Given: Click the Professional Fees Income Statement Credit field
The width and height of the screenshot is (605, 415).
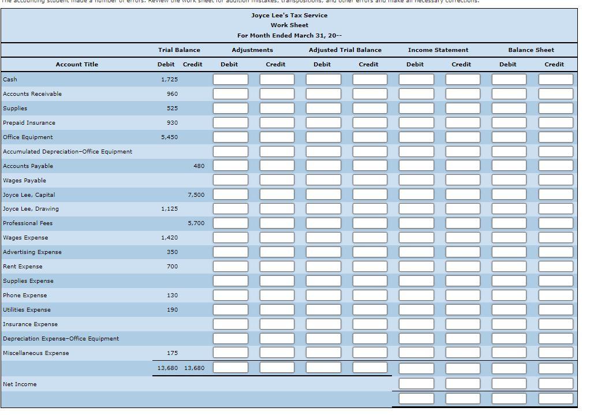Looking at the screenshot, I should point(461,223).
